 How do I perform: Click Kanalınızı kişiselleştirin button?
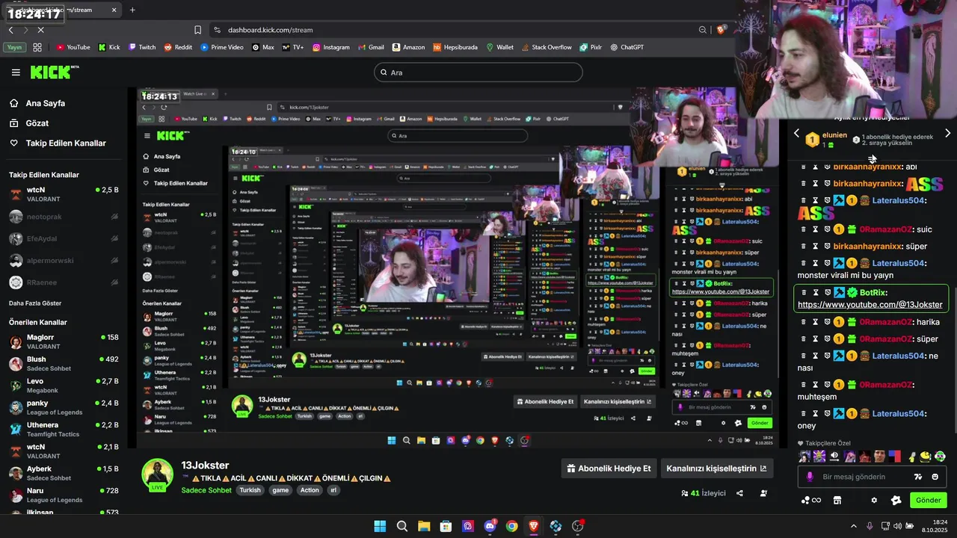click(x=716, y=469)
